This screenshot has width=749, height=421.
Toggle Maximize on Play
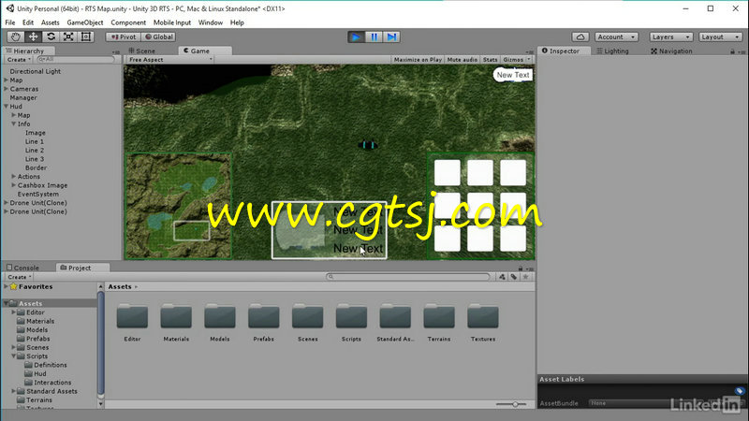418,60
